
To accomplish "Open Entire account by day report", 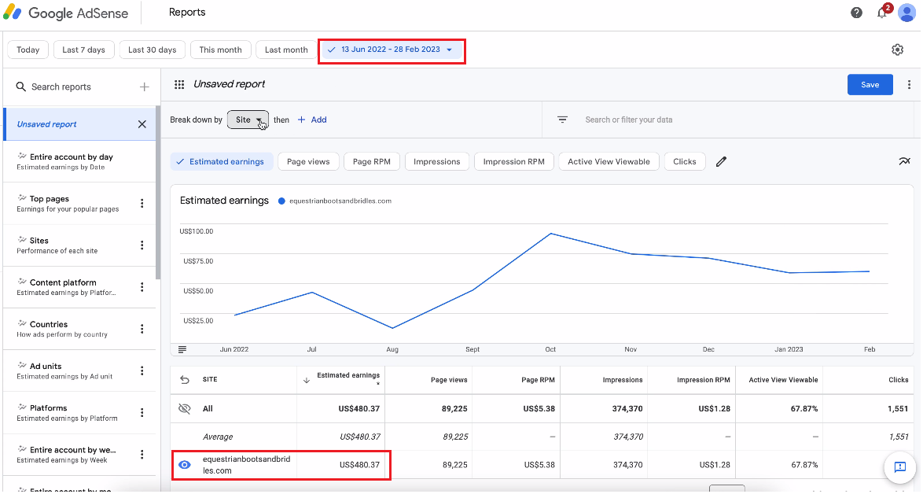I will coord(79,162).
